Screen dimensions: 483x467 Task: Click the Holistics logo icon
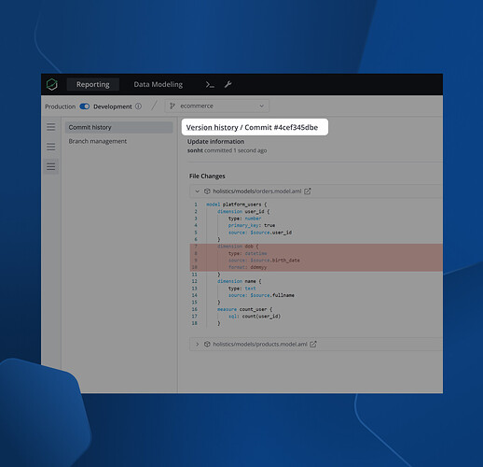52,84
